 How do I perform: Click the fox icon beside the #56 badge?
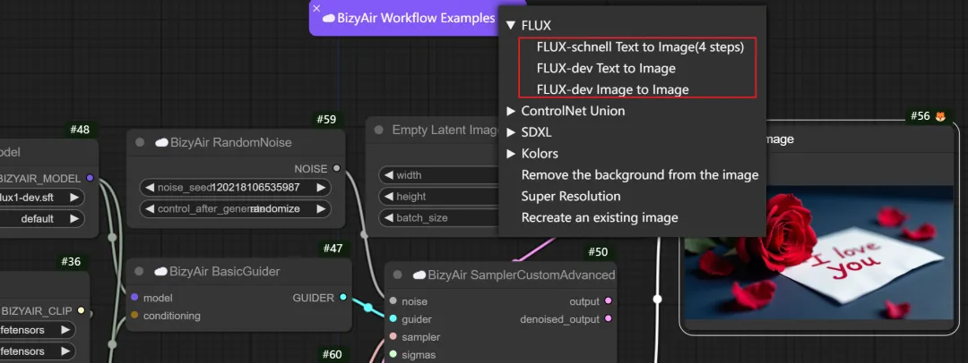[940, 116]
